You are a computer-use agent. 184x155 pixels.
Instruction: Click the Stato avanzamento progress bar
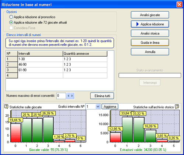click(x=150, y=75)
